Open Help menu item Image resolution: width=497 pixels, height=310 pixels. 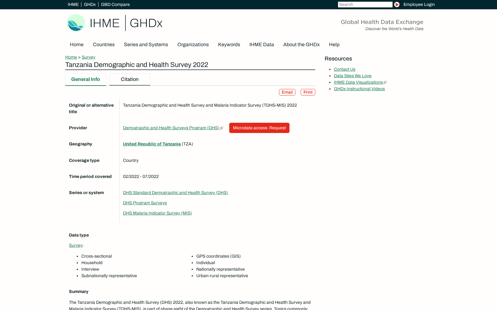tap(334, 44)
